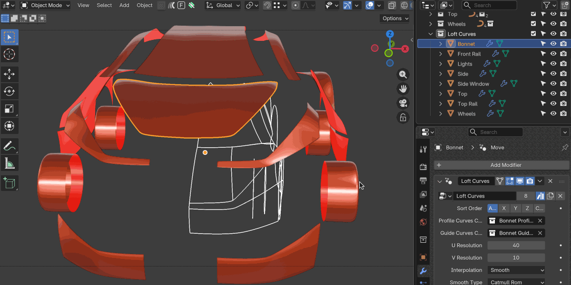Click the viewport zoom magnifier icon
The image size is (571, 285).
point(403,75)
